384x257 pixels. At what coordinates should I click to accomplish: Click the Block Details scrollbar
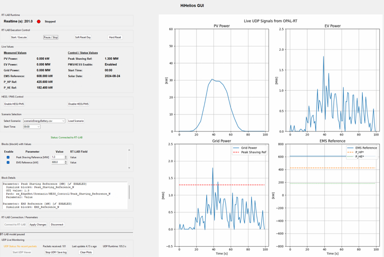pyautogui.click(x=129, y=192)
